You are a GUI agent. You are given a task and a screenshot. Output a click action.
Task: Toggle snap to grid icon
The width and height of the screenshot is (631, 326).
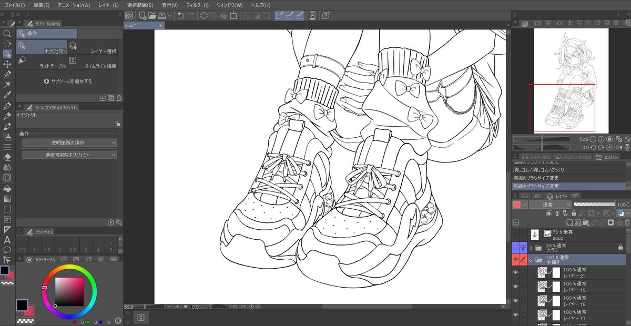pyautogui.click(x=299, y=15)
